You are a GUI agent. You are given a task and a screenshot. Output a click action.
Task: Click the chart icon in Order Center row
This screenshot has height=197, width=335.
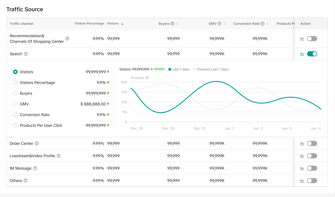[302, 144]
